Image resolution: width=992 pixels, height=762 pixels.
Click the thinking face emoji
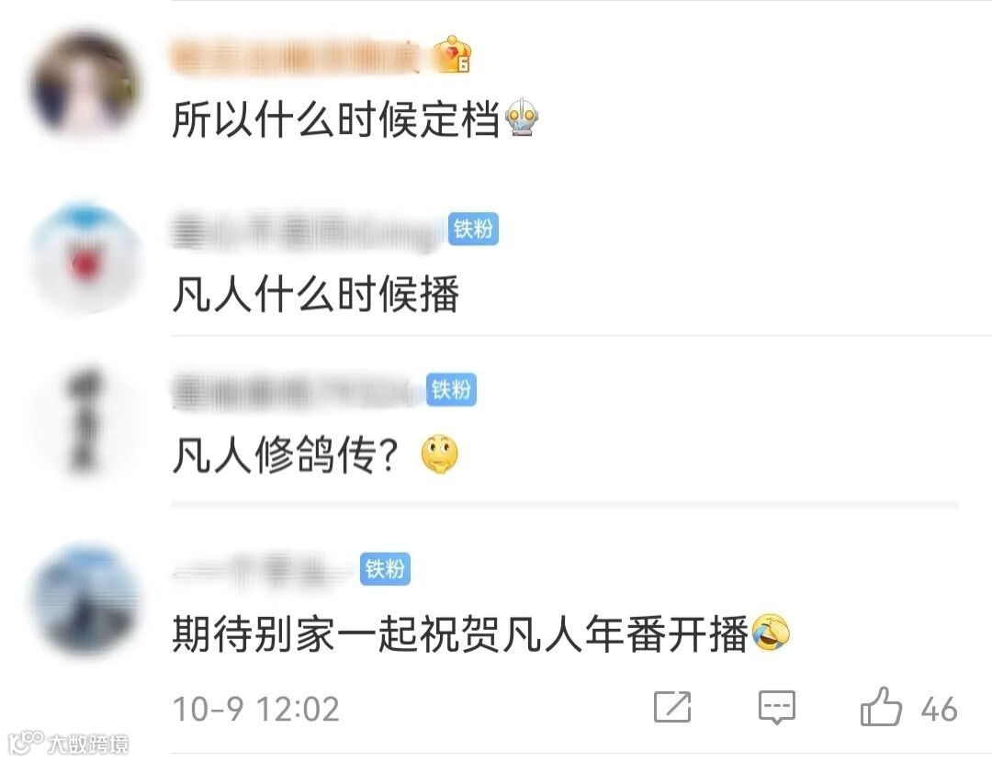[x=439, y=454]
